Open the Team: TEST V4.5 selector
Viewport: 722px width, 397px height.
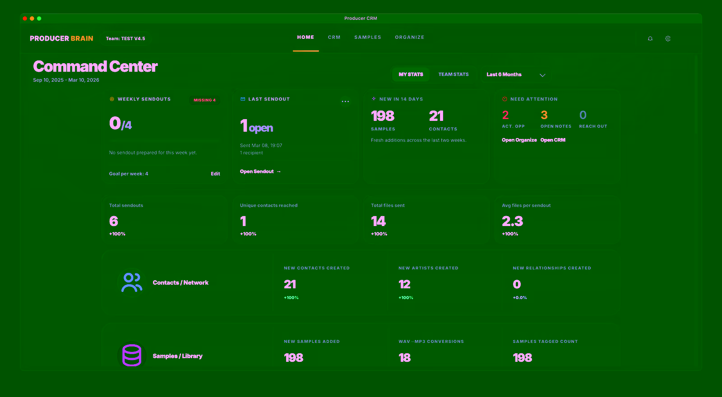[125, 39]
